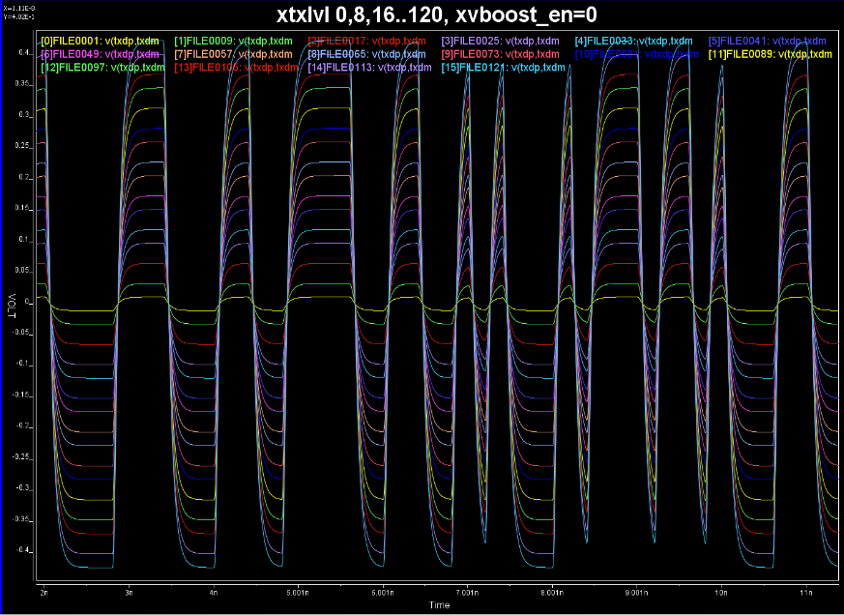Screen dimensions: 844x615
Task: Select the [14]FILE0113 trace label
Action: (x=366, y=68)
